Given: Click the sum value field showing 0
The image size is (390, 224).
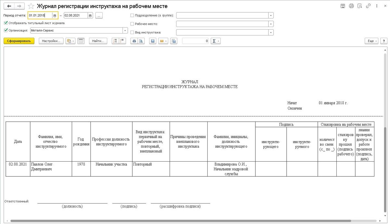Looking at the screenshot, I should [x=195, y=41].
